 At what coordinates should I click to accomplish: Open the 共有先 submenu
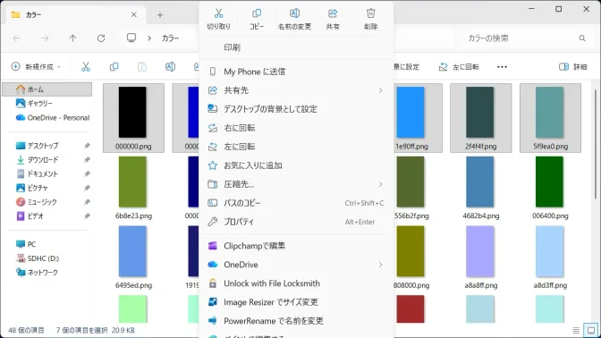point(296,90)
